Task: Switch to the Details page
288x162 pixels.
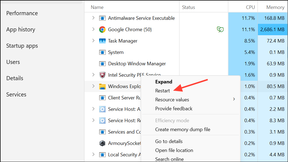Action: point(15,78)
